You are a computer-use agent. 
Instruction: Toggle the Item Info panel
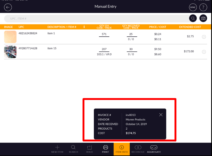(x=121, y=149)
